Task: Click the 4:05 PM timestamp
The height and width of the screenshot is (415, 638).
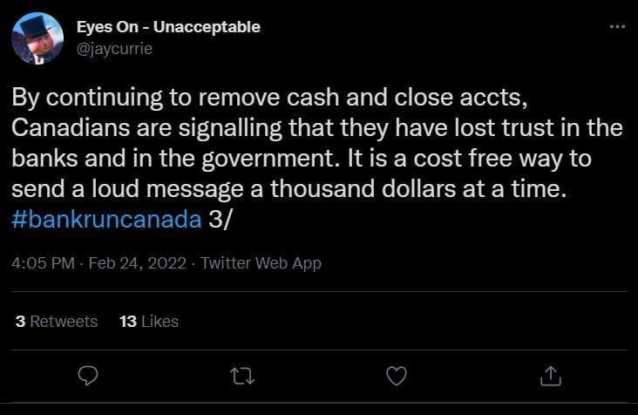Action: click(43, 262)
